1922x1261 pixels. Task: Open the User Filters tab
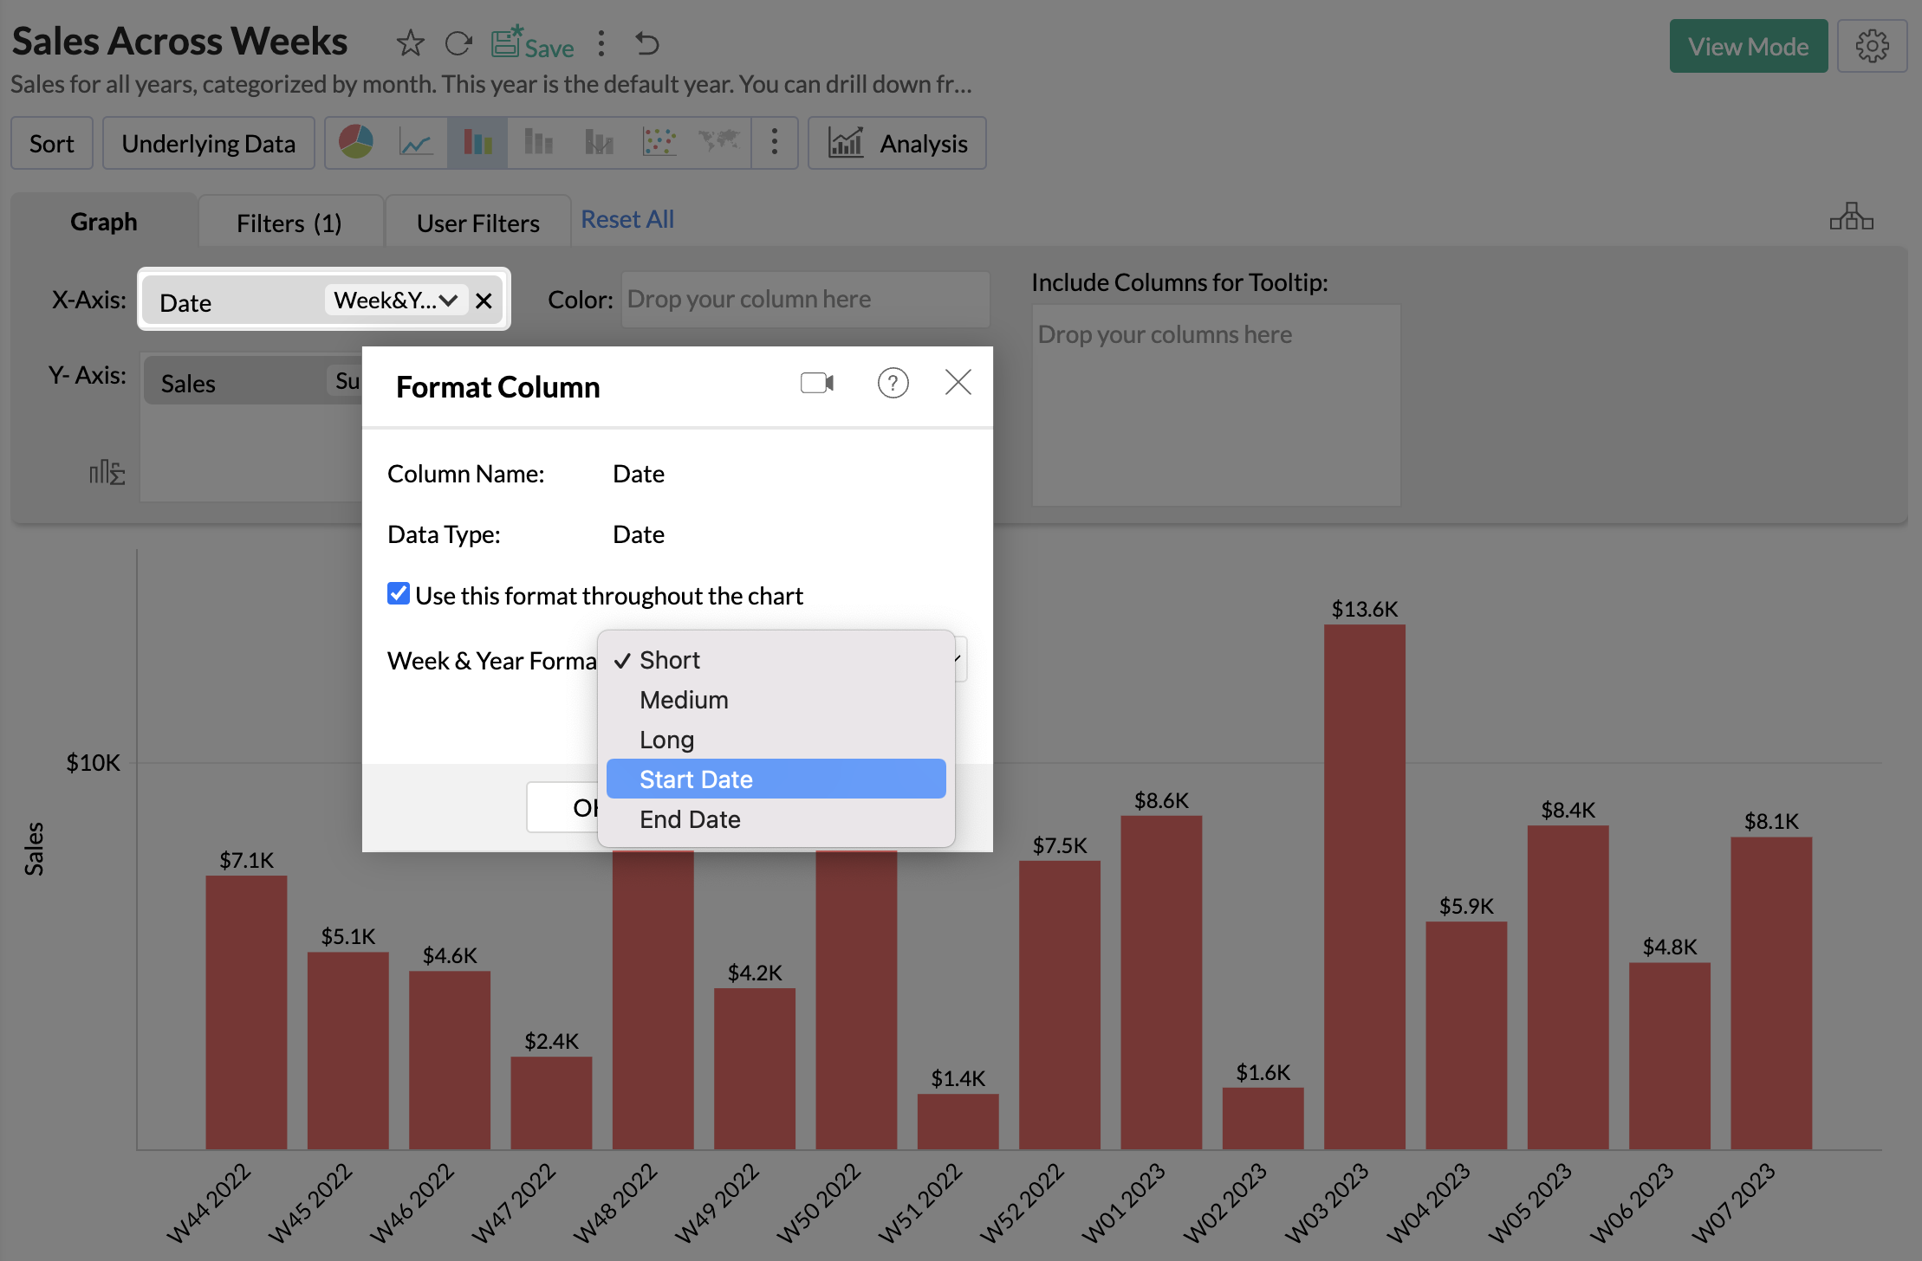point(477,223)
